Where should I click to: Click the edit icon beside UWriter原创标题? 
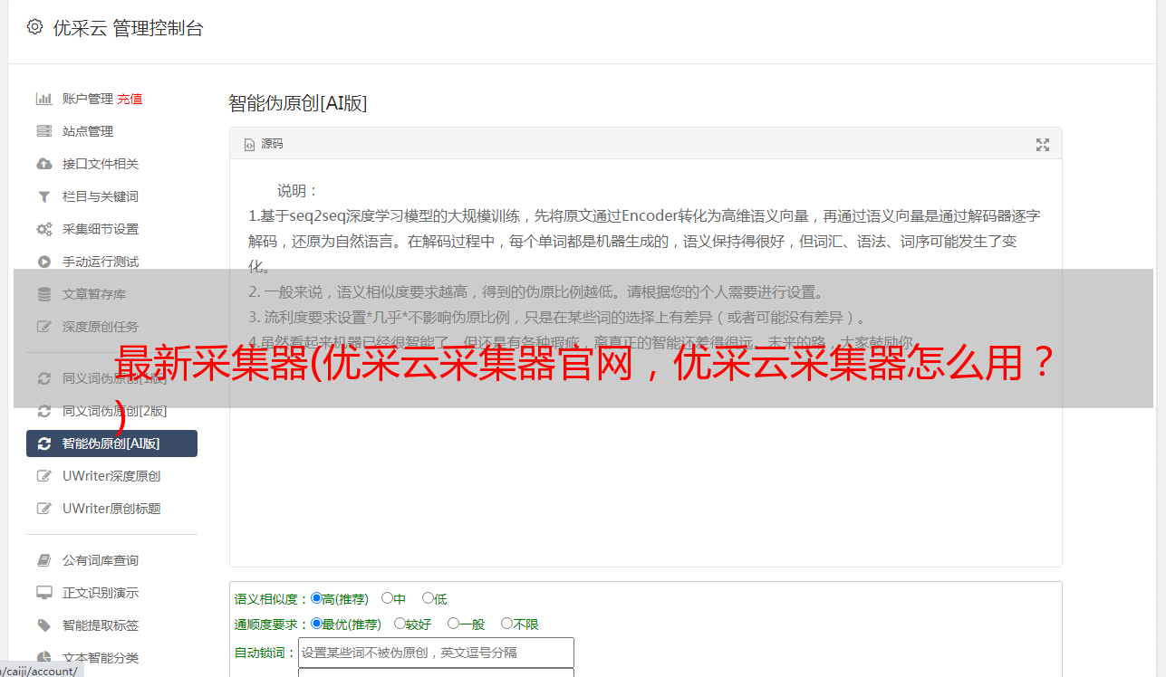43,509
